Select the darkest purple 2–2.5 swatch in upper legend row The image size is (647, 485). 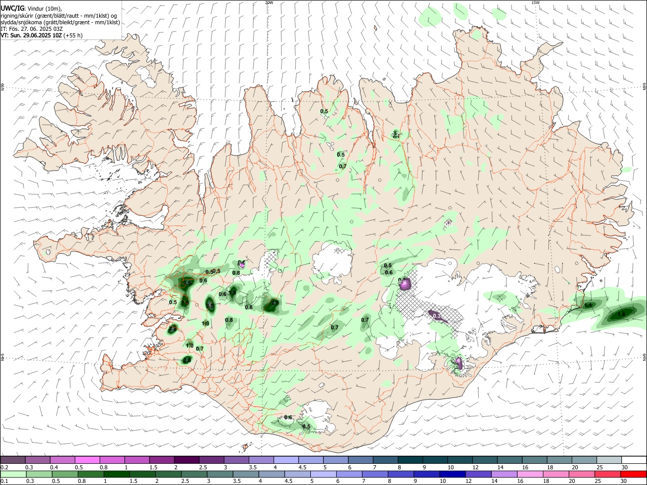click(186, 460)
